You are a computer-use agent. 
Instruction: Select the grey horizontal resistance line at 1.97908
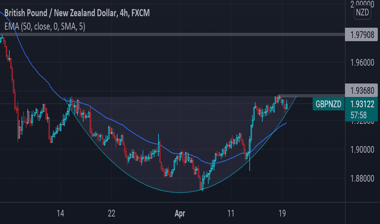172,34
